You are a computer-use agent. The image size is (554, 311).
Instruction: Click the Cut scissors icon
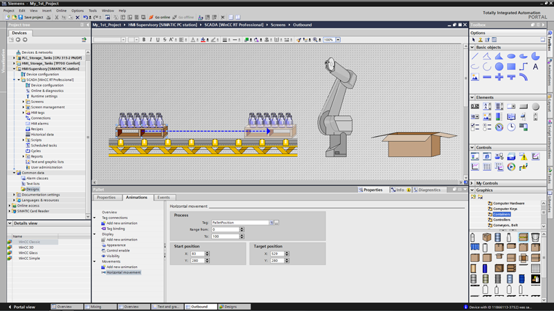tap(57, 17)
